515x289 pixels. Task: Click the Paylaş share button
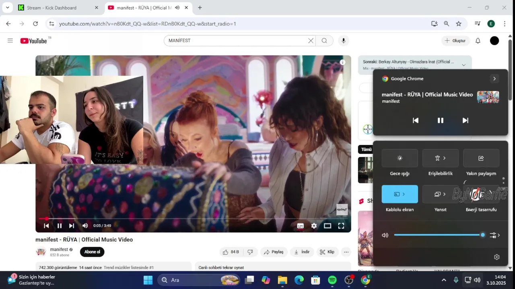coord(274,252)
